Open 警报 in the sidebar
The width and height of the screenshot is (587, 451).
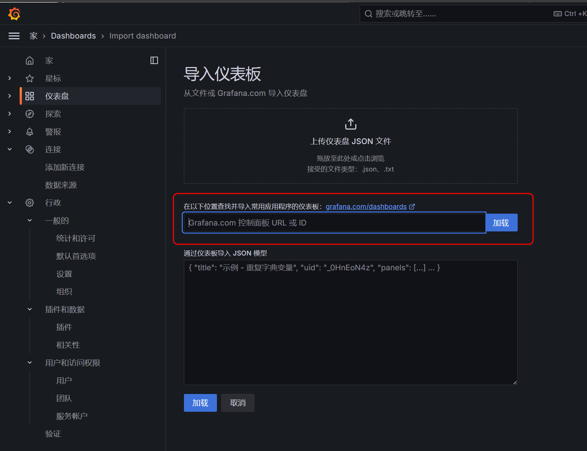pyautogui.click(x=53, y=131)
